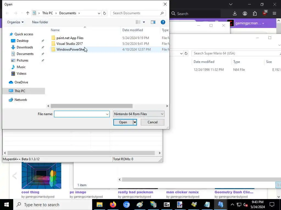Open the pc image project link
Screen dimensions: 281x210
78,192
